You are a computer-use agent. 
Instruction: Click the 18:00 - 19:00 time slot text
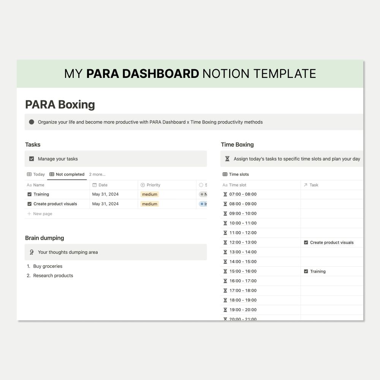click(243, 300)
